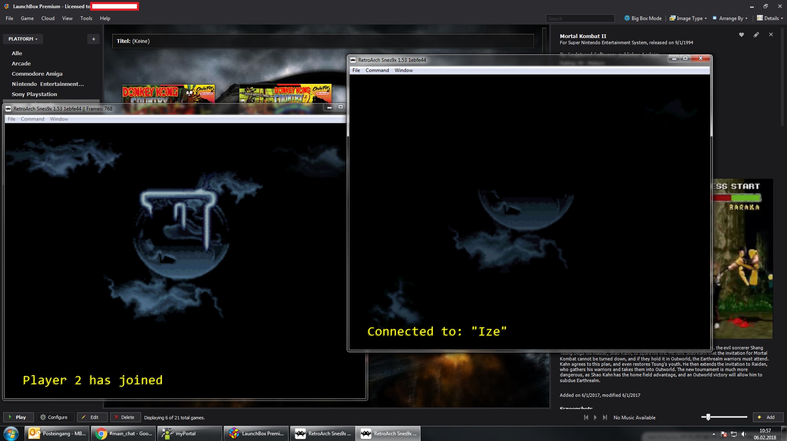Click the Play button
Image resolution: width=787 pixels, height=441 pixels.
tap(18, 417)
